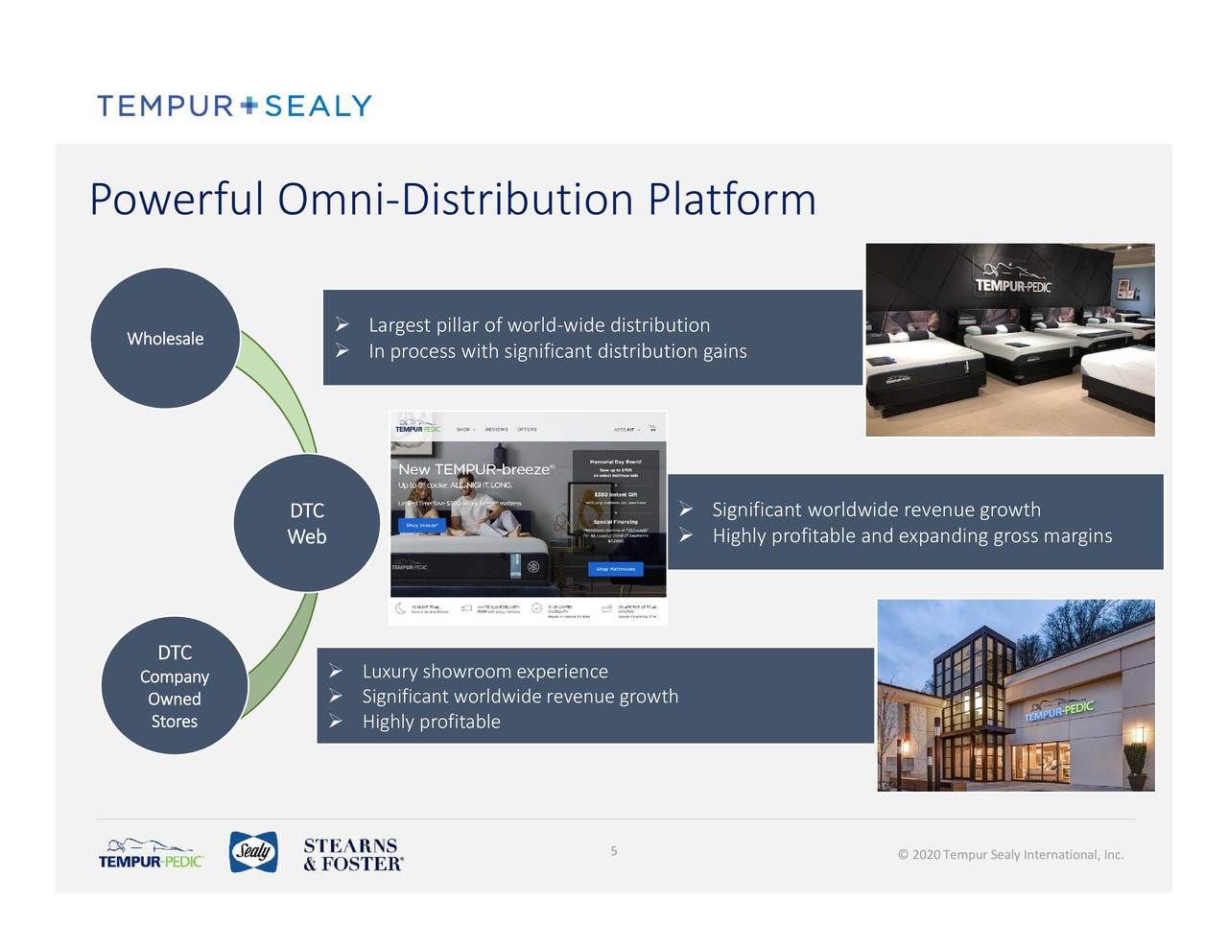Click the Tempur-Pedic logo in the footer
Viewport: 1228px width, 949px height.
coord(150,853)
